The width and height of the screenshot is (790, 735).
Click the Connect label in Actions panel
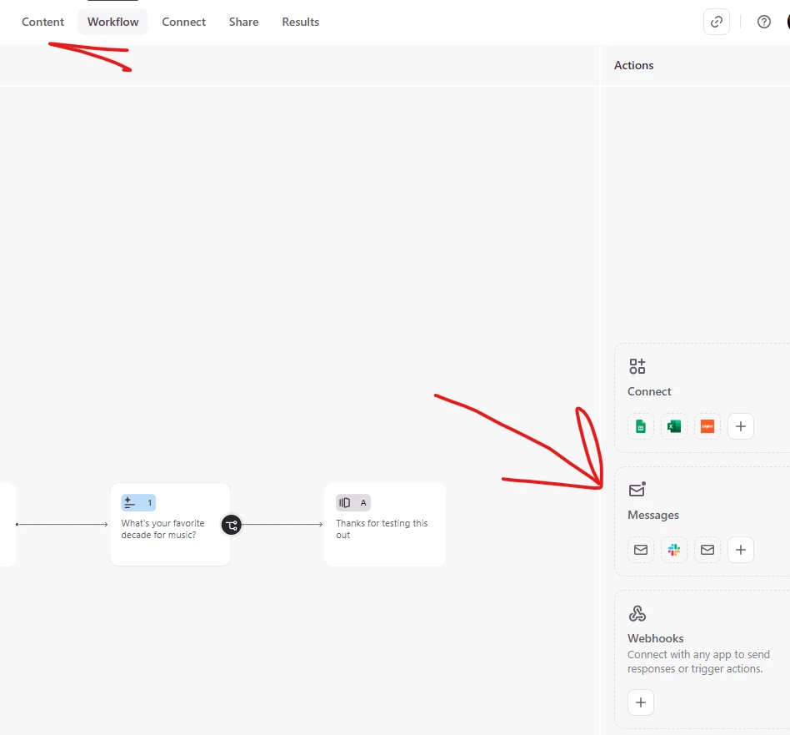649,391
